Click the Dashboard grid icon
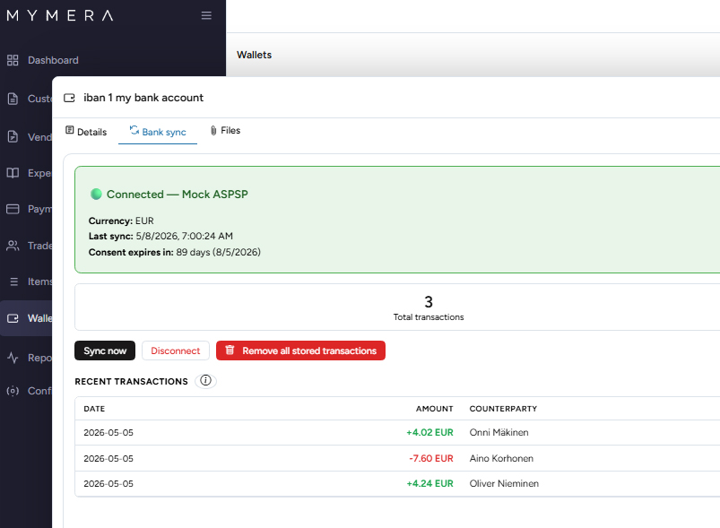Viewport: 720px width, 528px height. point(13,60)
